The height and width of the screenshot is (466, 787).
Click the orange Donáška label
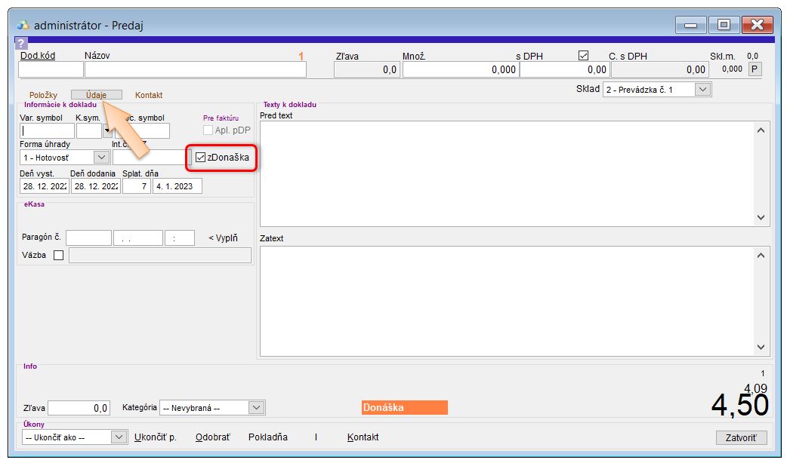404,408
